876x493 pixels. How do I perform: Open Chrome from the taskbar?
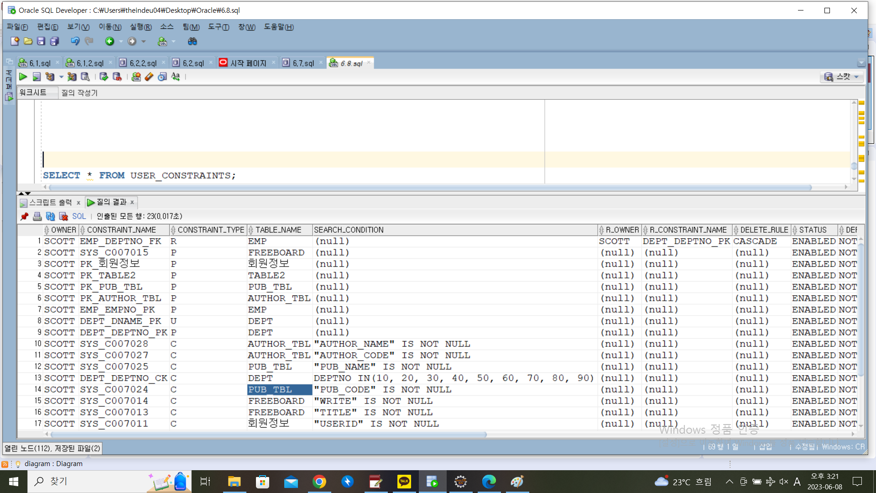(319, 482)
